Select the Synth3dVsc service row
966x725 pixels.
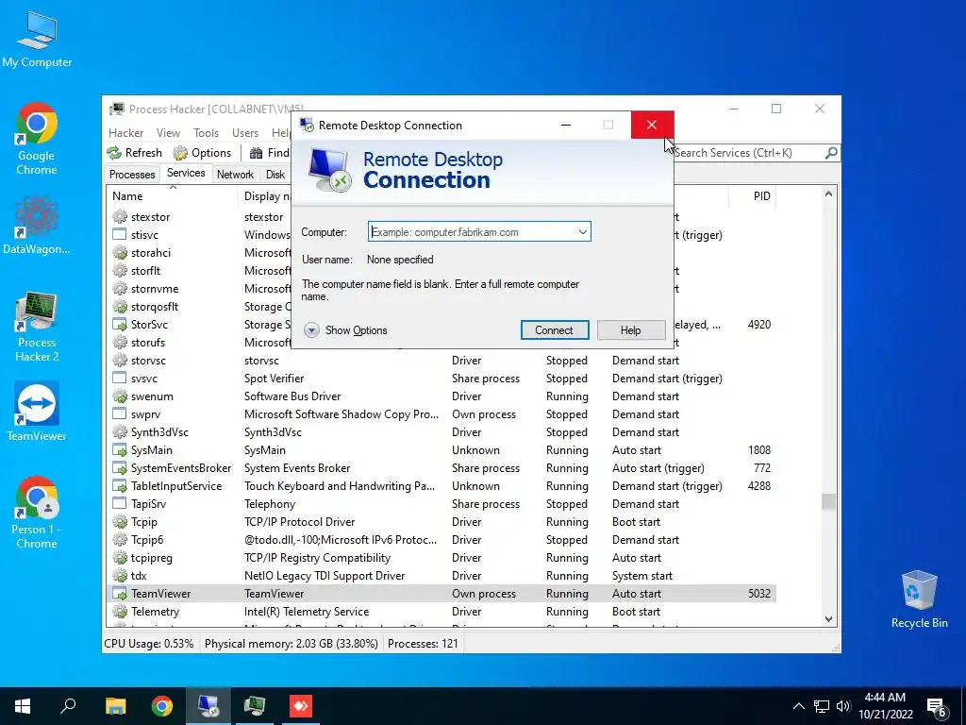pos(441,432)
